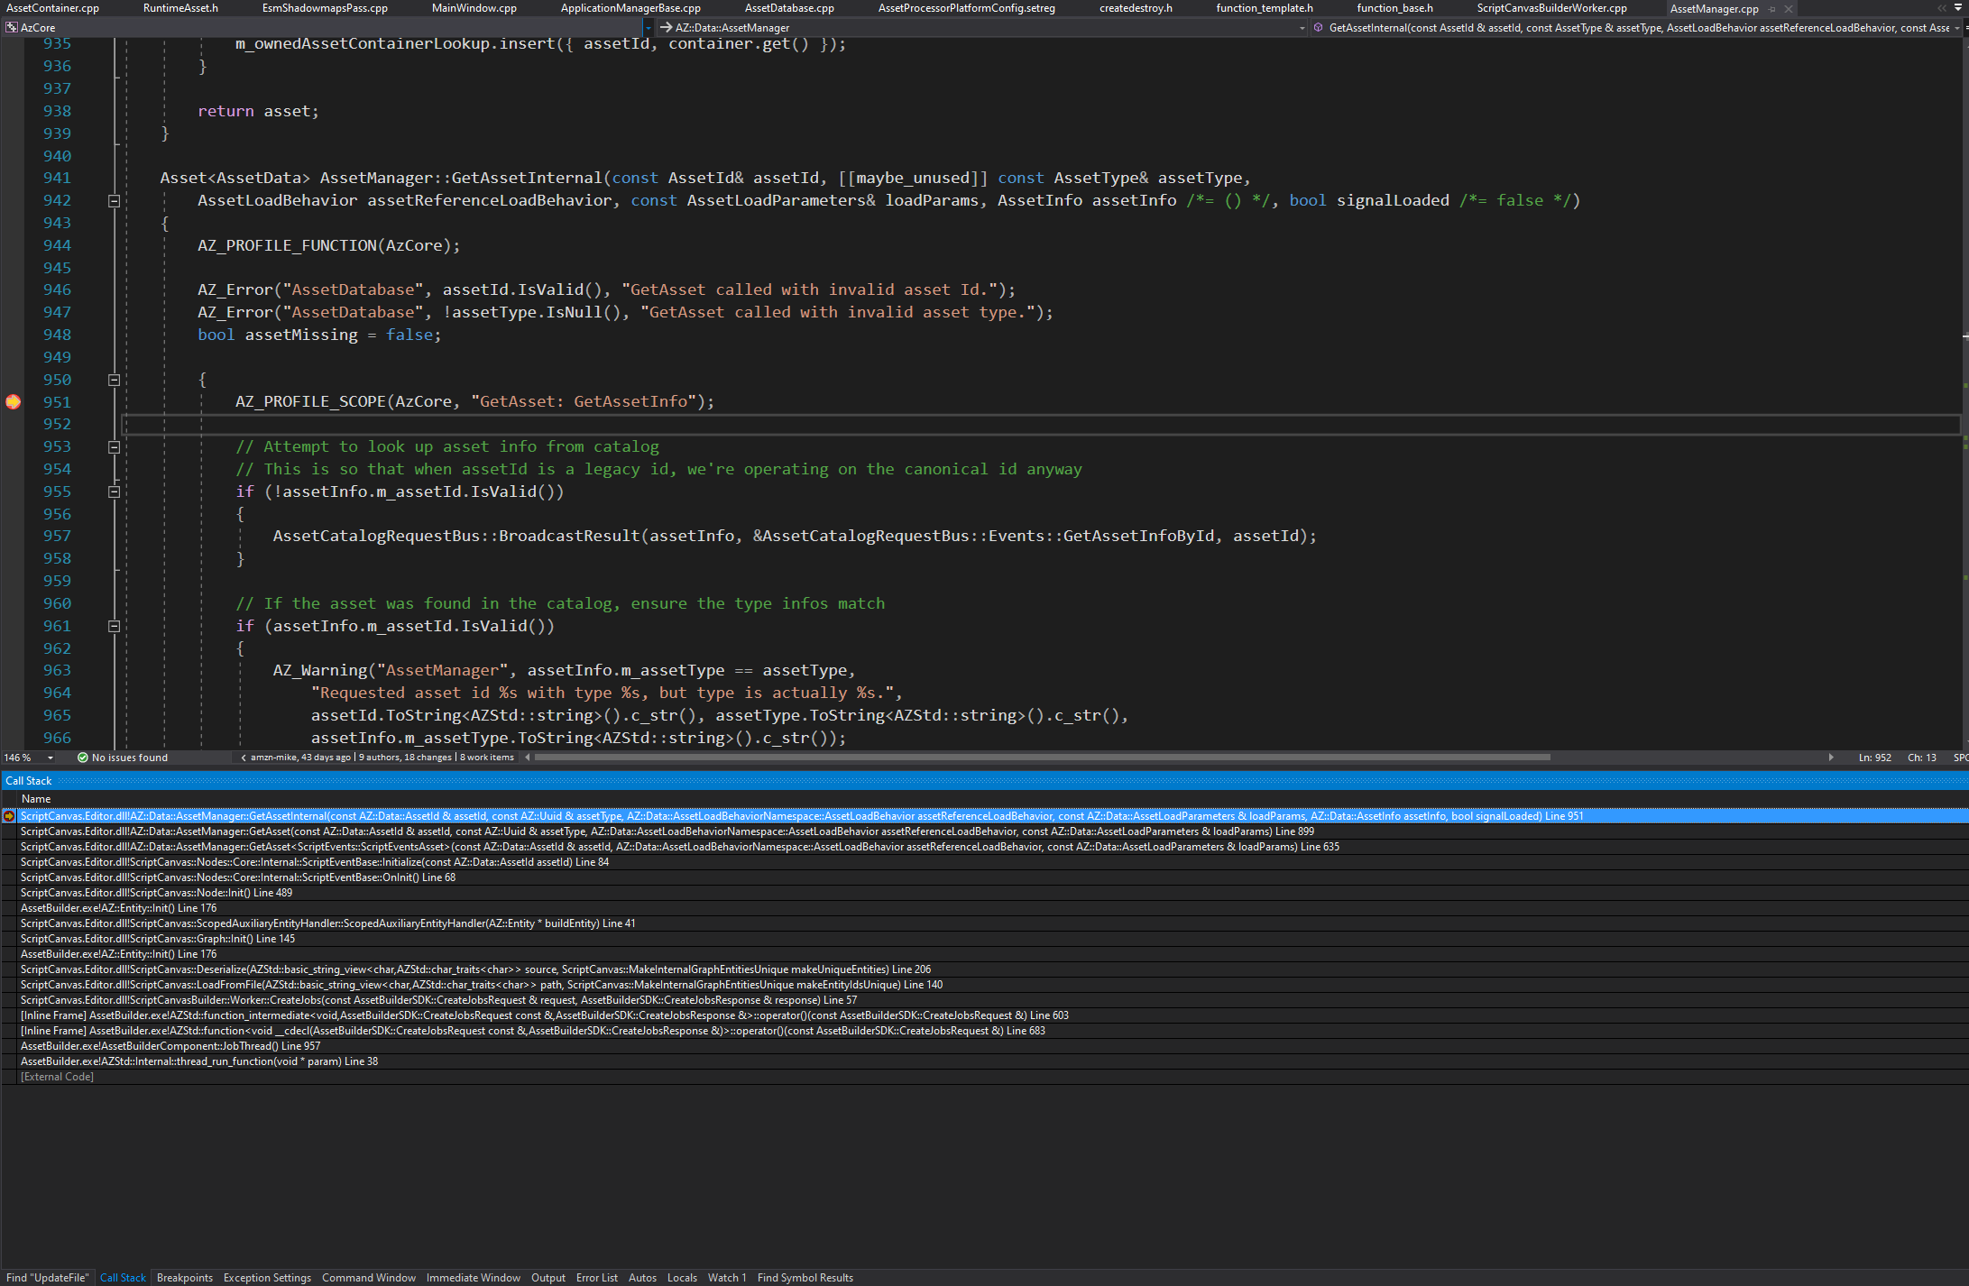This screenshot has height=1286, width=1969.
Task: Open the Watch 1 bottom tab
Action: point(727,1278)
